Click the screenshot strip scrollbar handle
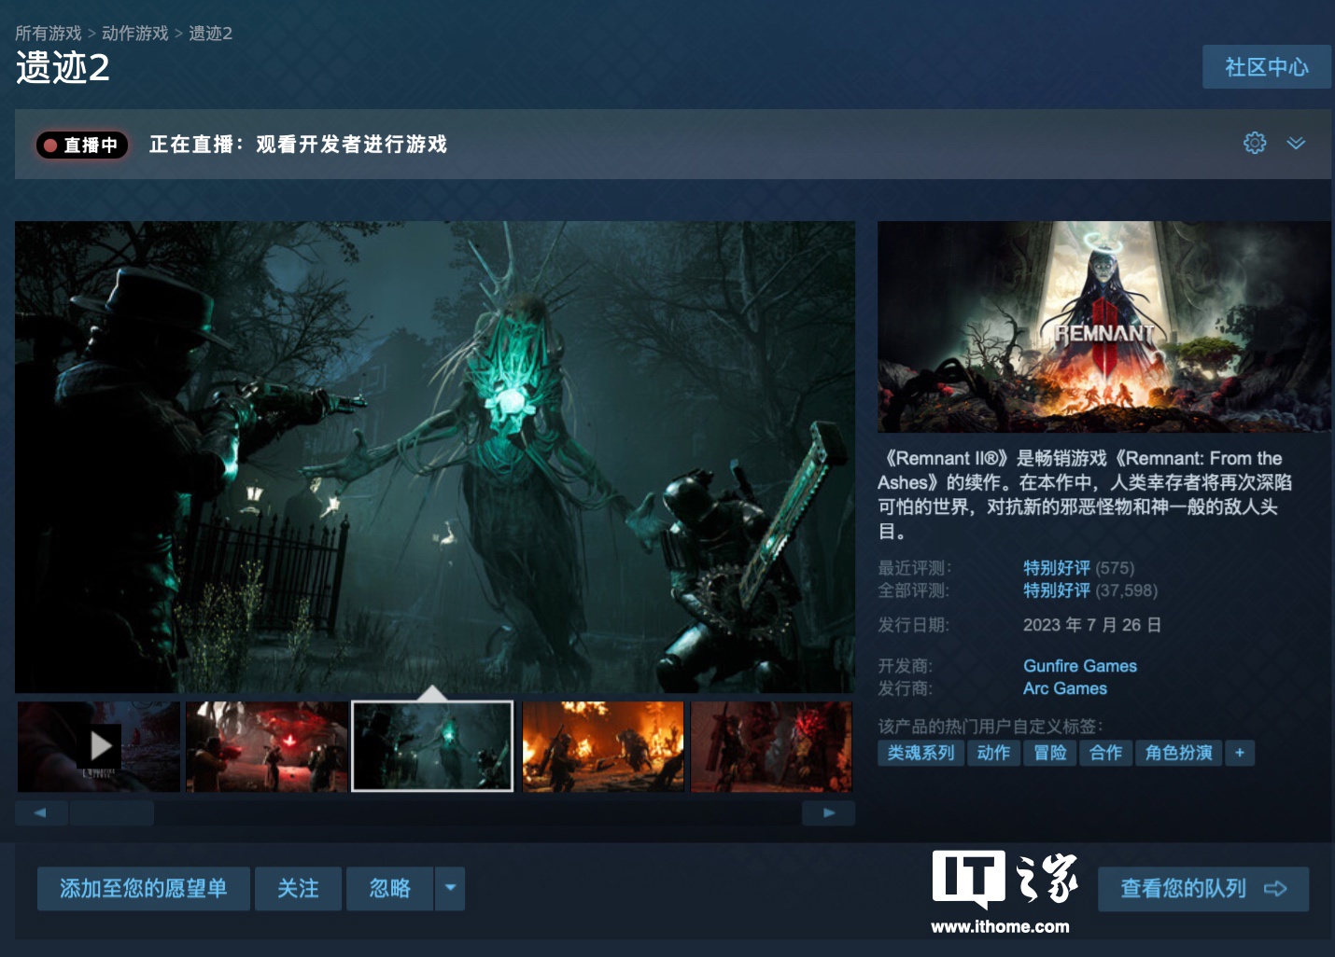 coord(112,813)
